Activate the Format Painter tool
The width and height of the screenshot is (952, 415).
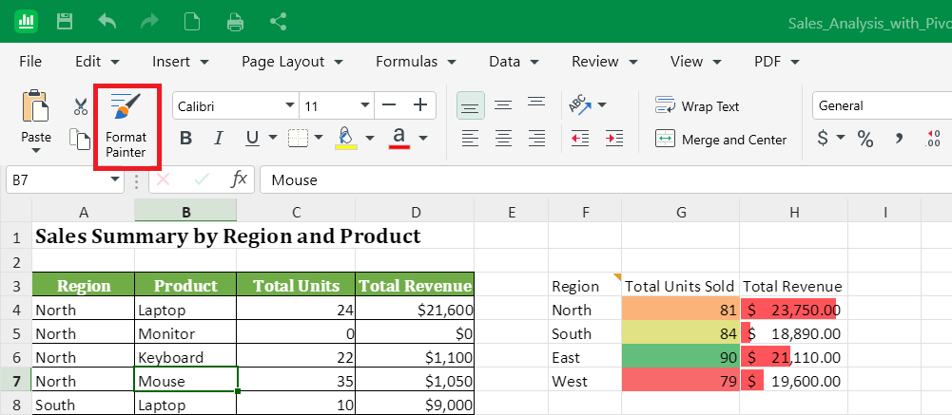pos(126,126)
